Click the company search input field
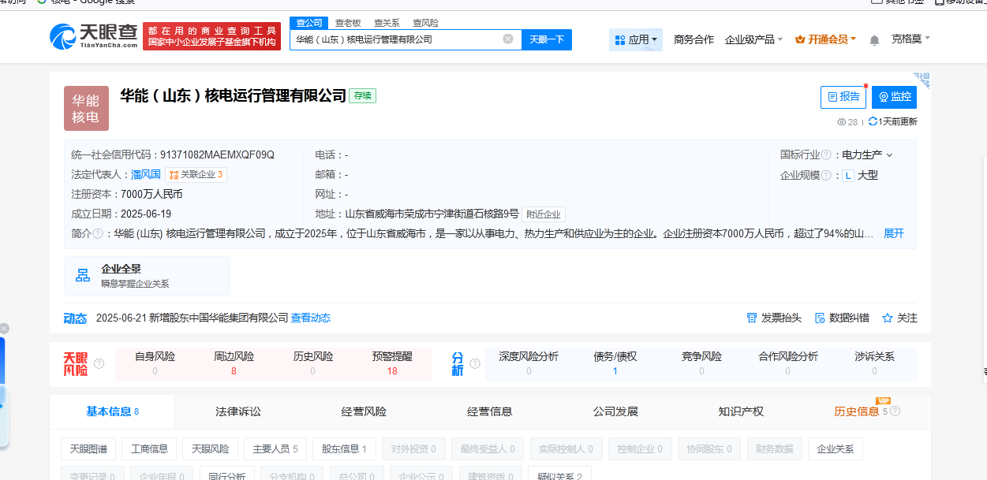Screen dimensions: 987x480 pos(394,39)
